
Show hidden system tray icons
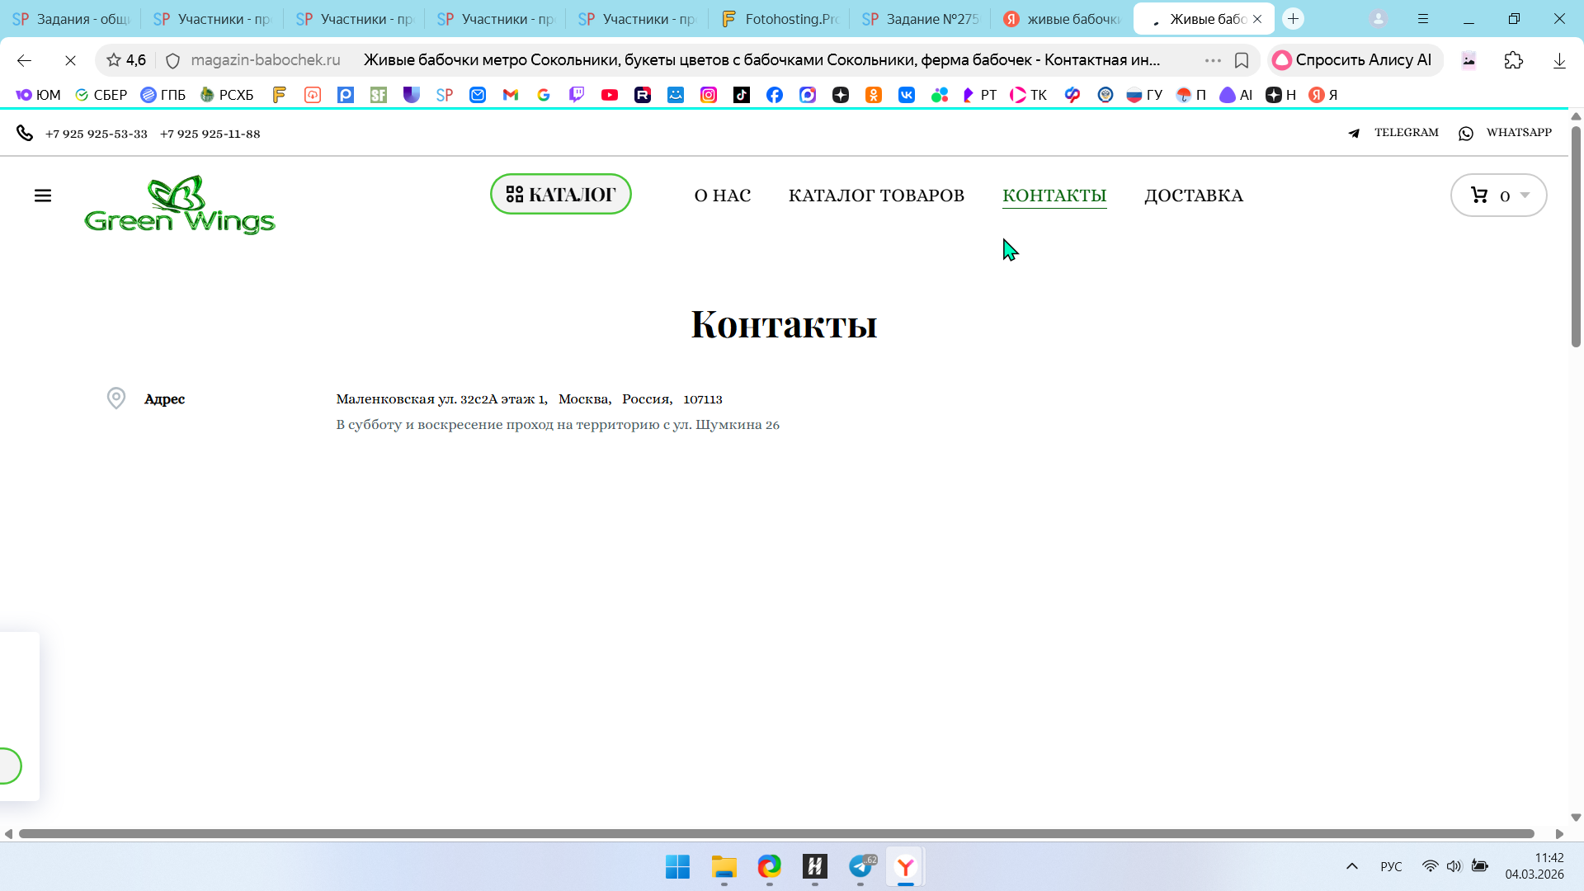tap(1351, 866)
